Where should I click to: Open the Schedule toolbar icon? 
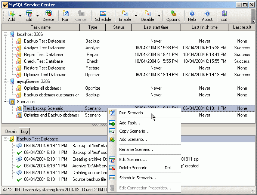[x=103, y=13]
